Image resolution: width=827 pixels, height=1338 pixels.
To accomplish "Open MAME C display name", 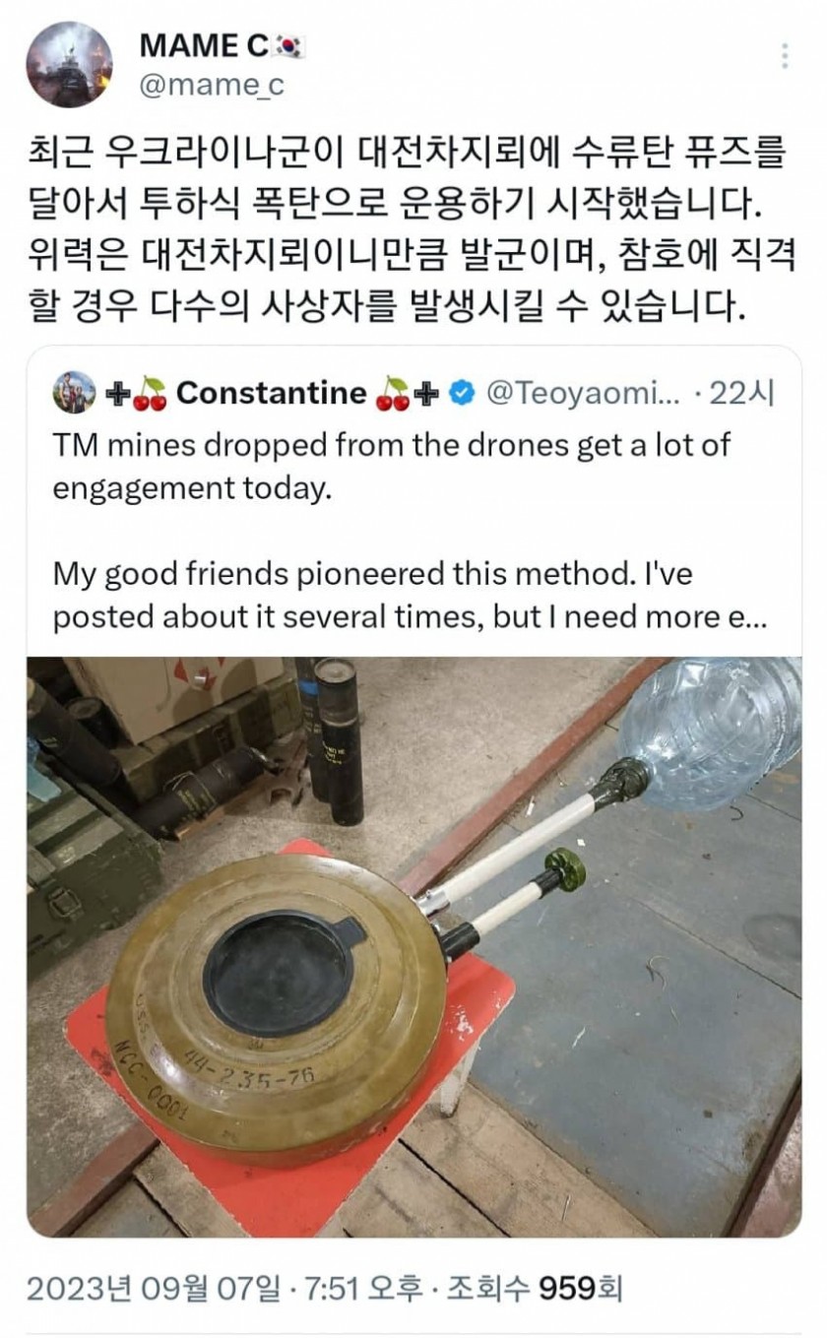I will (x=205, y=43).
